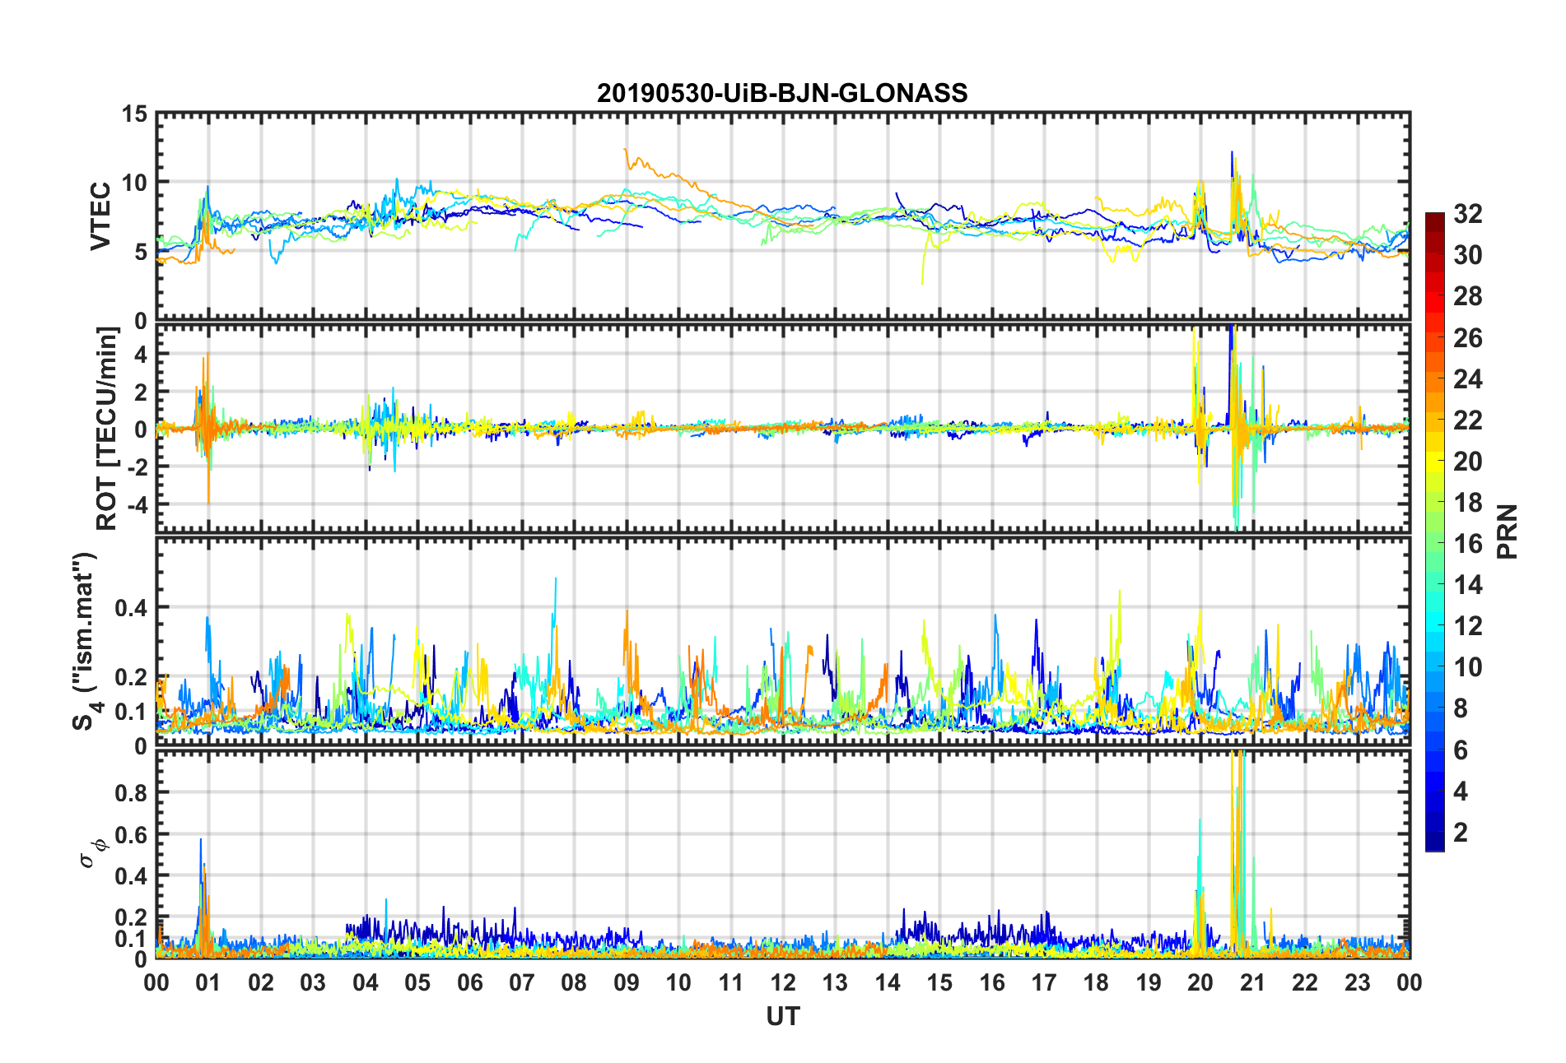Click x-axis tick label 15

pos(939,982)
